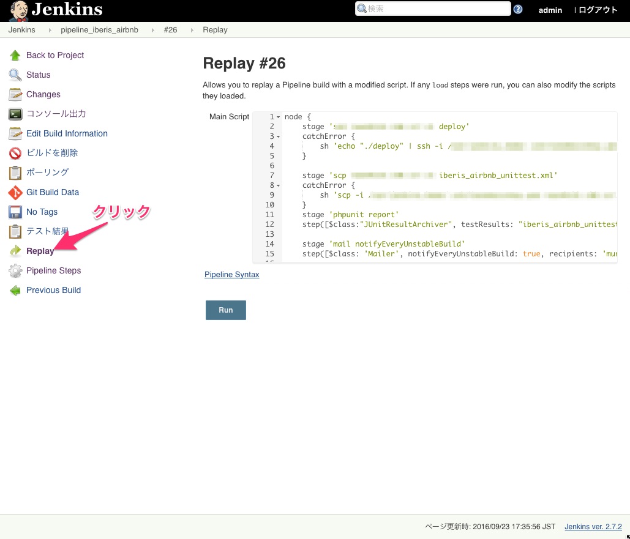
Task: Click the Pipeline Steps gear icon
Action: point(15,270)
